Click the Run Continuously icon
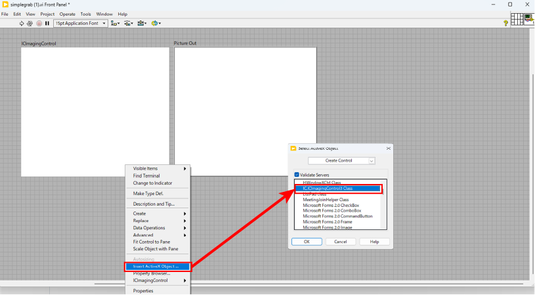Viewport: 535px width, 295px height. [x=30, y=24]
